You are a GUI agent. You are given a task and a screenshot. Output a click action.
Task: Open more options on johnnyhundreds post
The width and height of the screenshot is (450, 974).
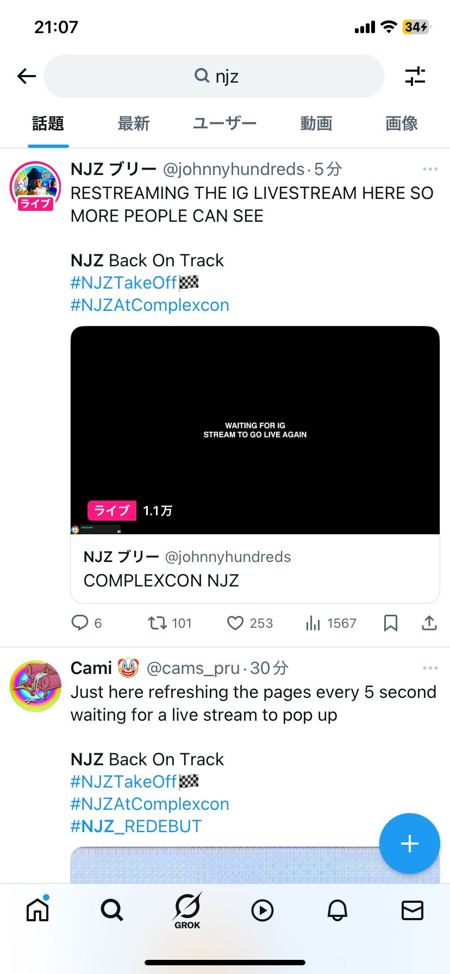pyautogui.click(x=430, y=169)
